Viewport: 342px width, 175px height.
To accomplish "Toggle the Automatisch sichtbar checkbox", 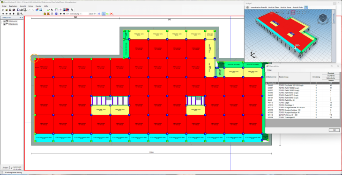I will tap(12, 168).
